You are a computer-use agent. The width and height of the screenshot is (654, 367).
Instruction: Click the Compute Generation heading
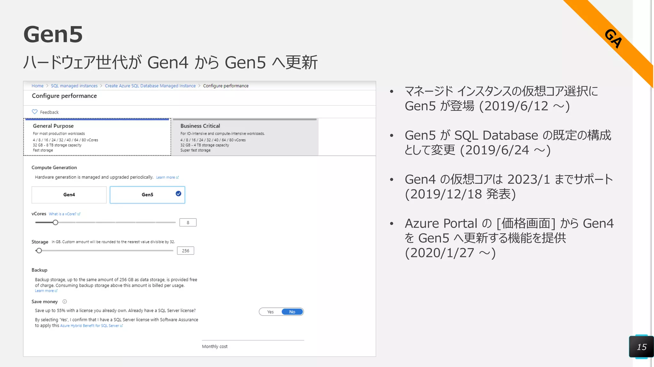[x=54, y=168]
